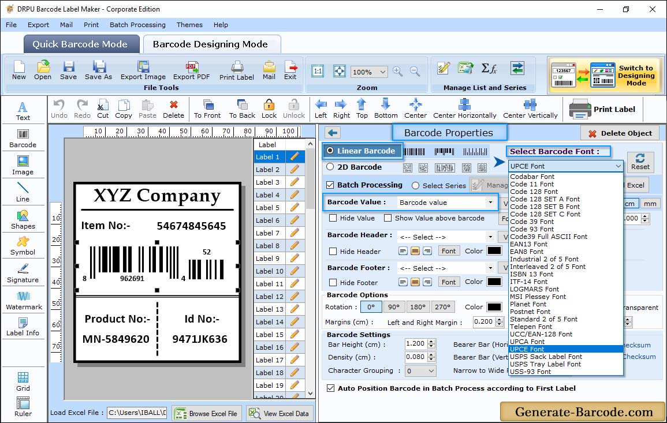Bring object To Front
Screen dimensions: 667x423
[207, 109]
